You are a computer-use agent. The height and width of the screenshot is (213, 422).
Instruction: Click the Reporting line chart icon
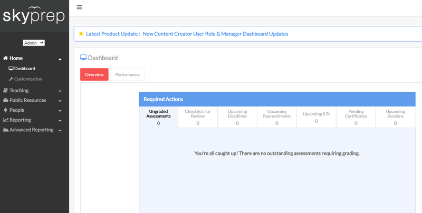tap(6, 120)
